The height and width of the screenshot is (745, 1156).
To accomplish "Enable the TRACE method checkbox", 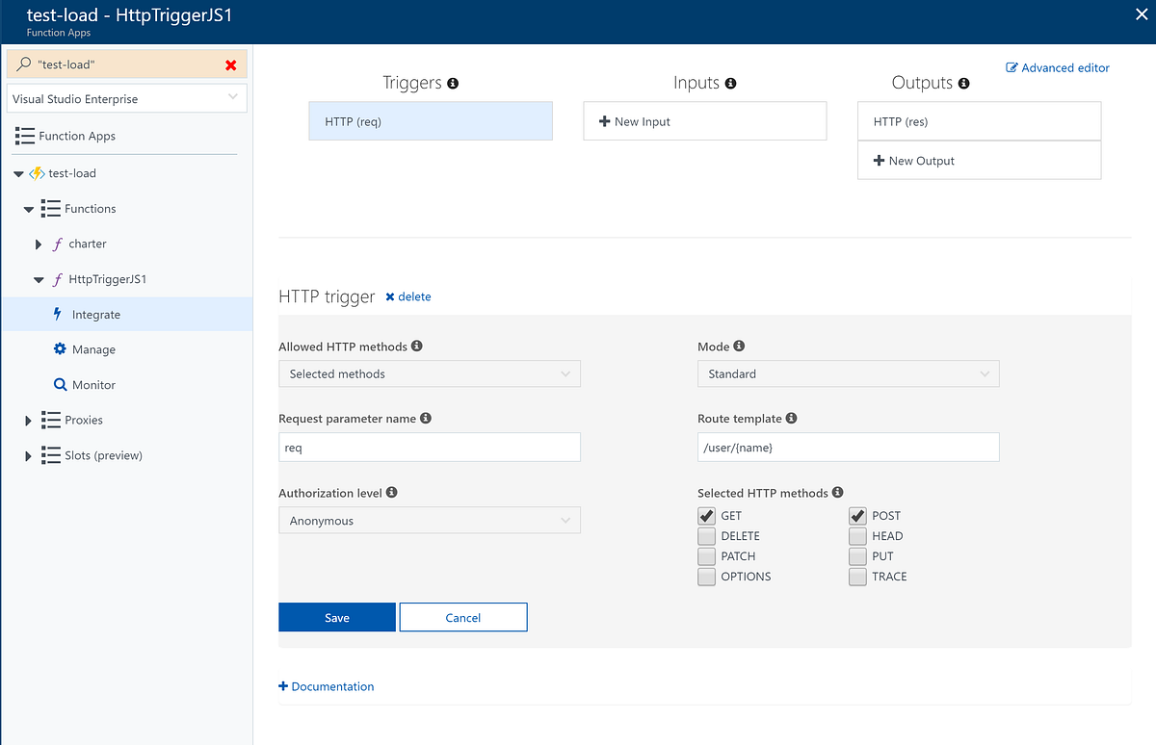I will (857, 577).
